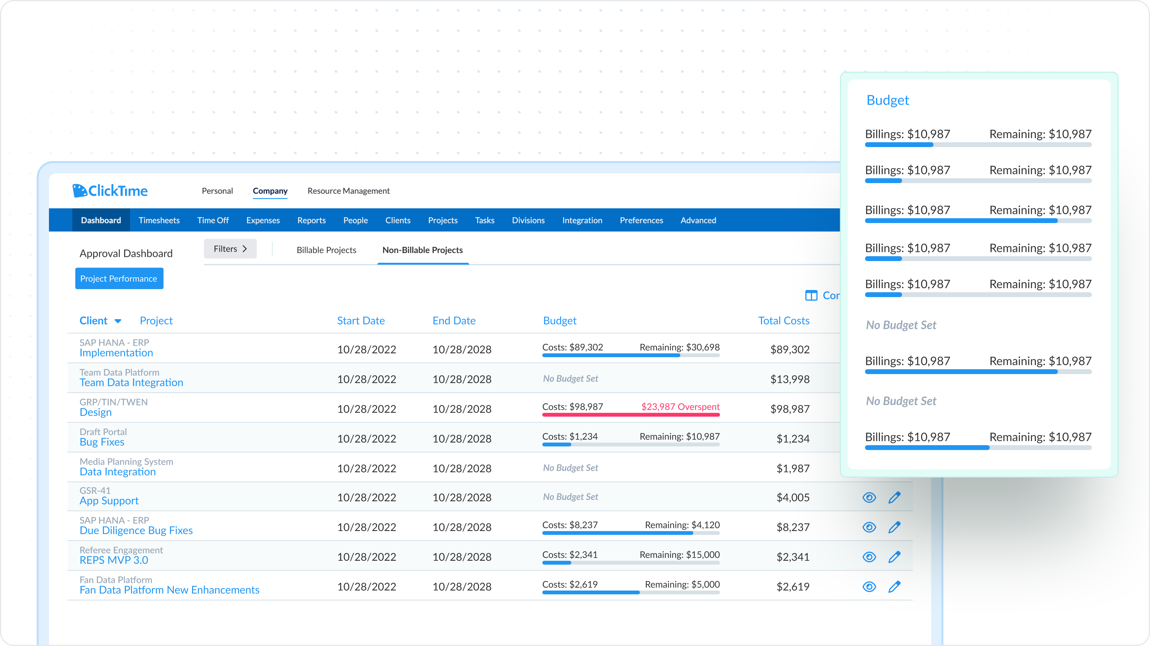Click pencil icon for REPS MVP 3.0
The image size is (1150, 646).
(894, 557)
